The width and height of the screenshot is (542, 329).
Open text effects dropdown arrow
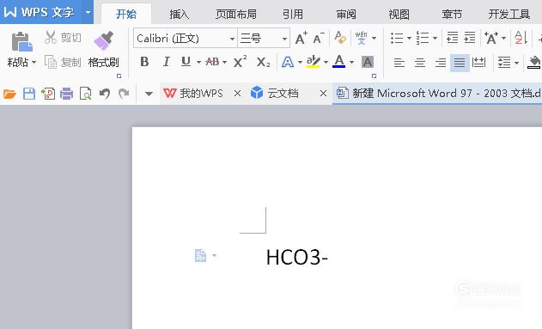(300, 63)
